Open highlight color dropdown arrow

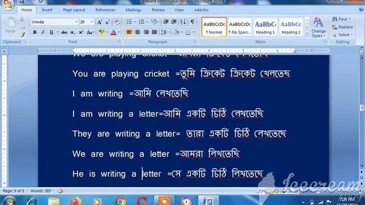pyautogui.click(x=107, y=32)
